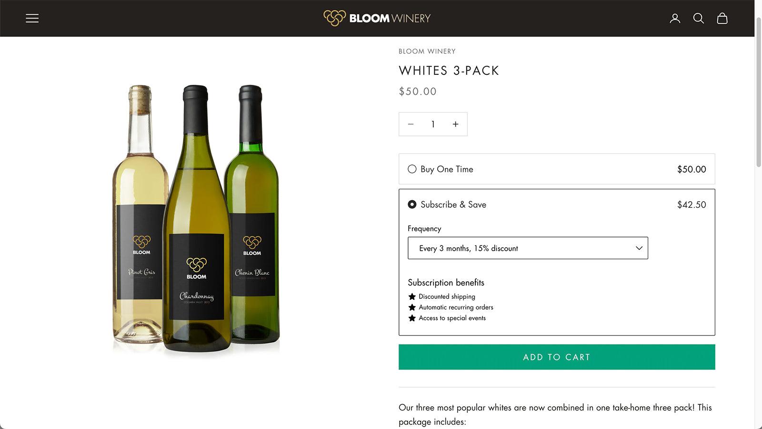Click the minus icon to decrease quantity

tap(411, 124)
